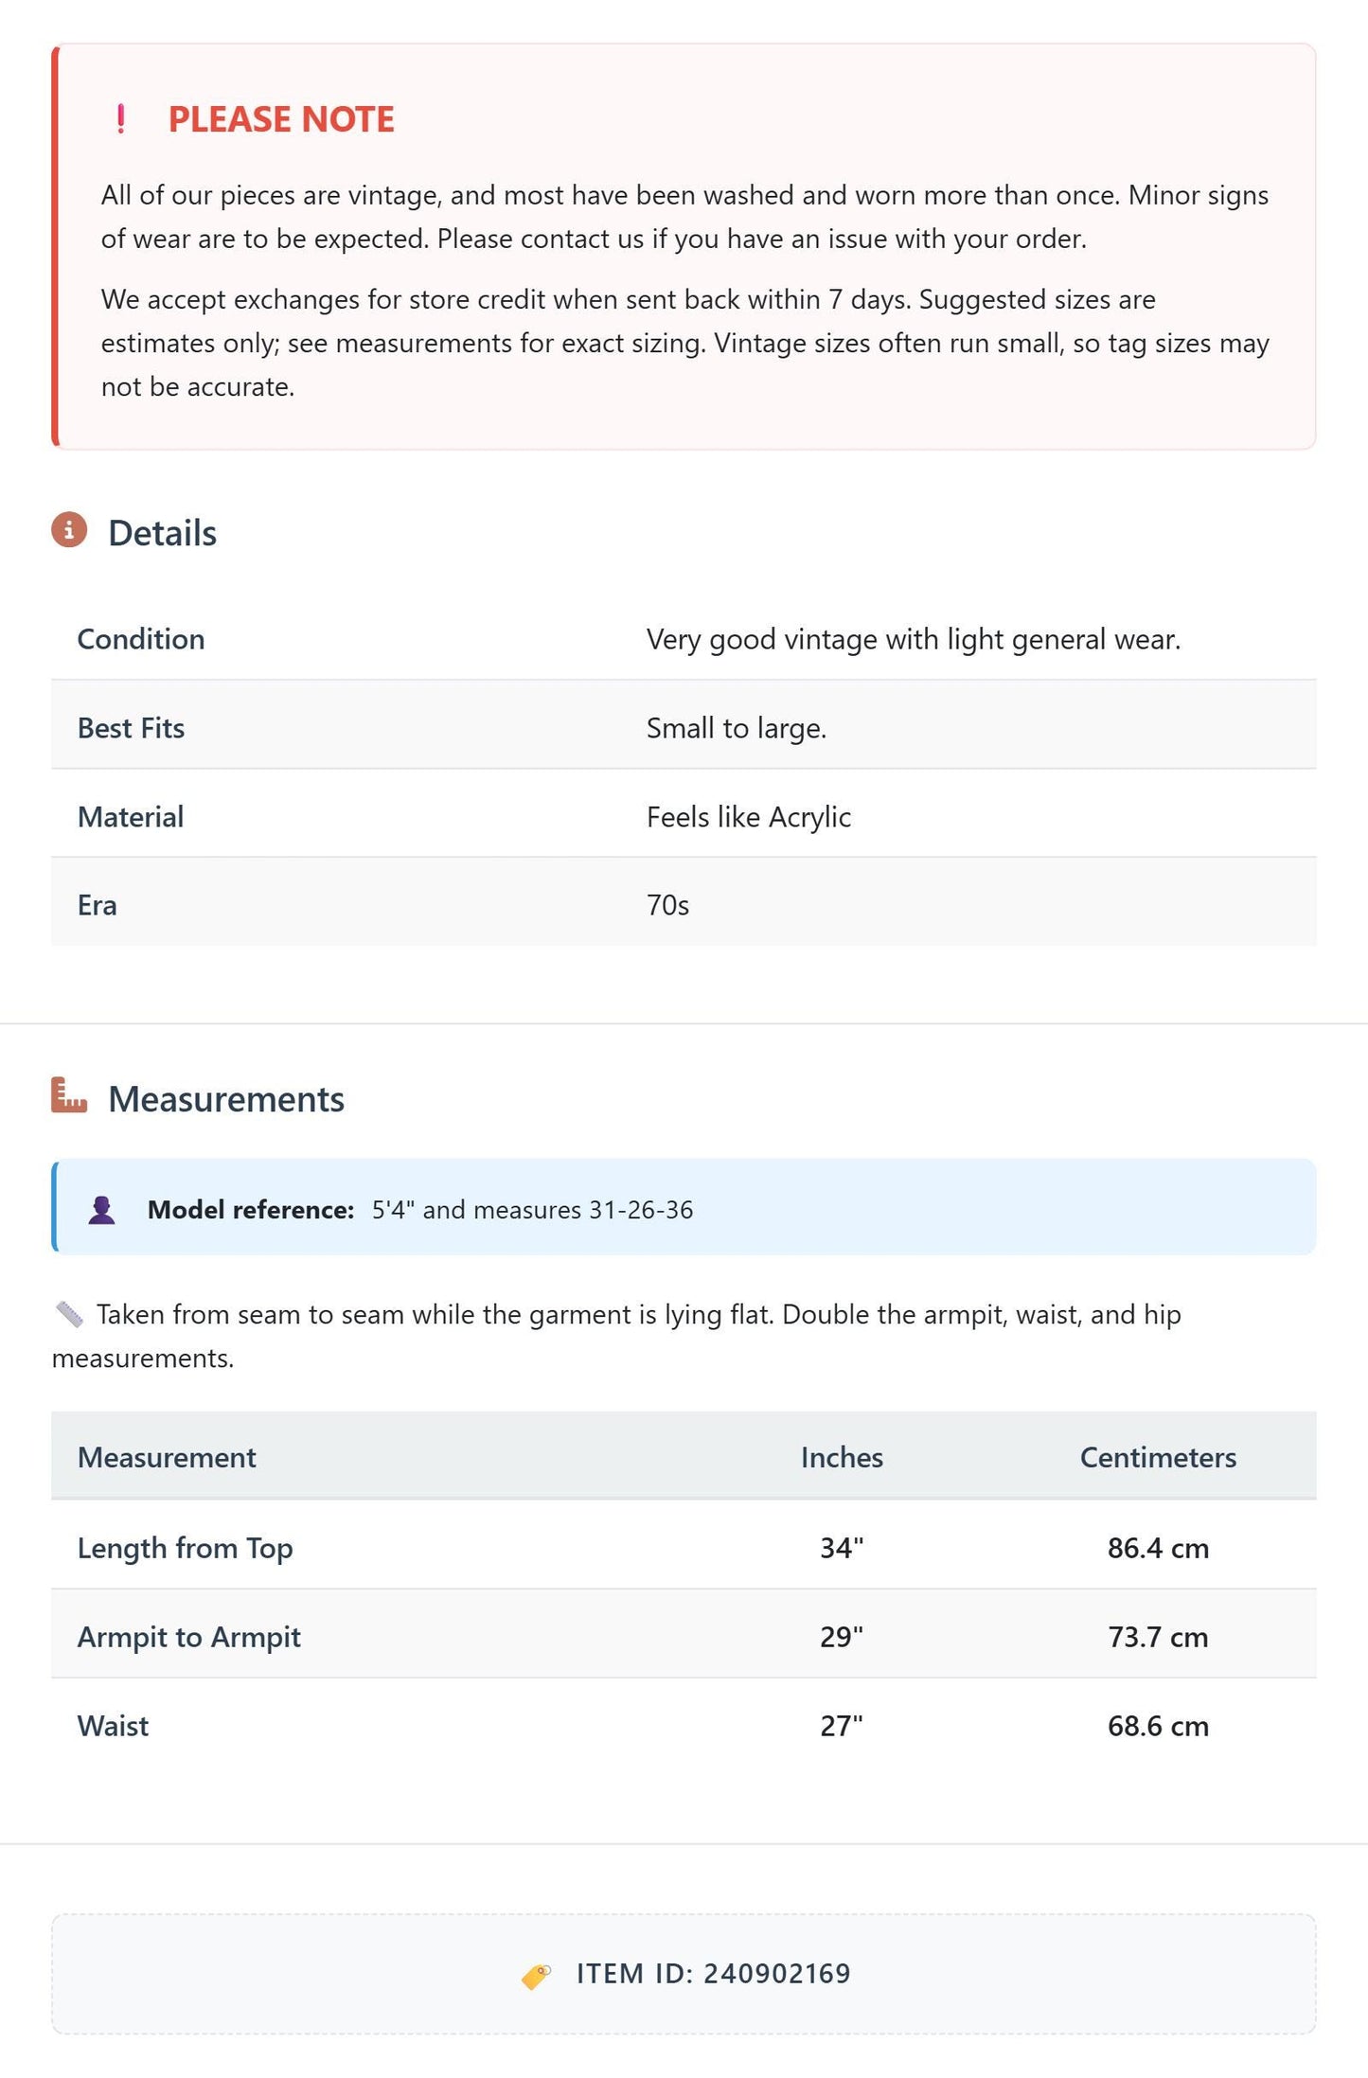Select the PLEASE NOTE heading
1368x2078 pixels.
tap(281, 119)
